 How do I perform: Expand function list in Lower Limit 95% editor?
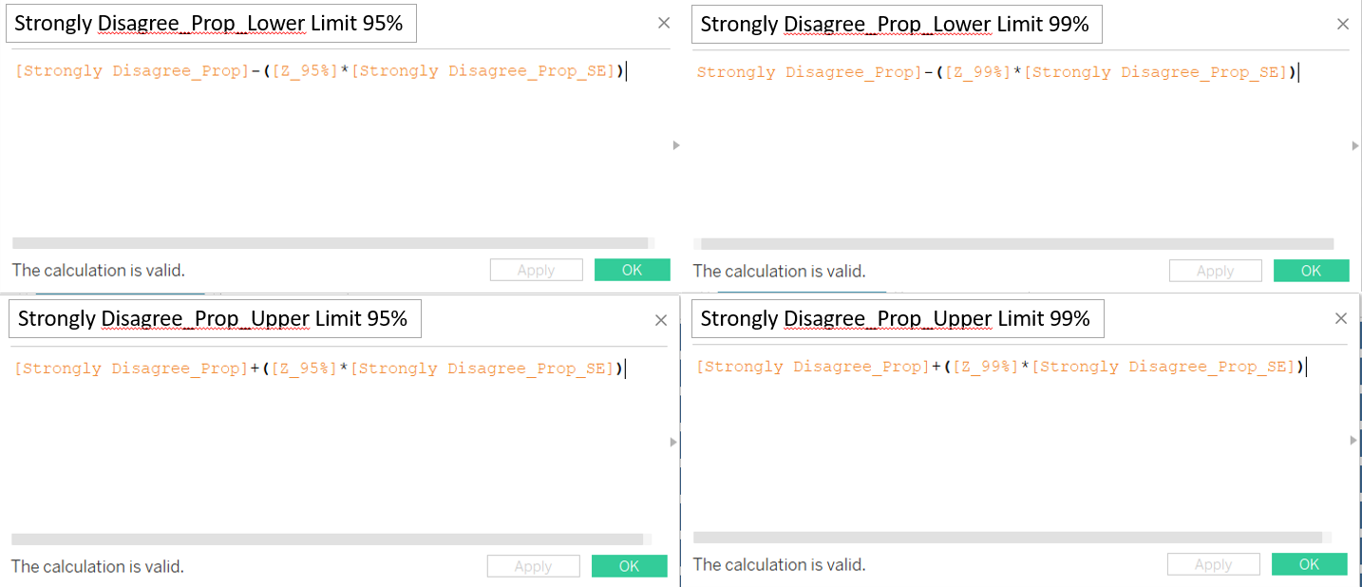coord(676,145)
